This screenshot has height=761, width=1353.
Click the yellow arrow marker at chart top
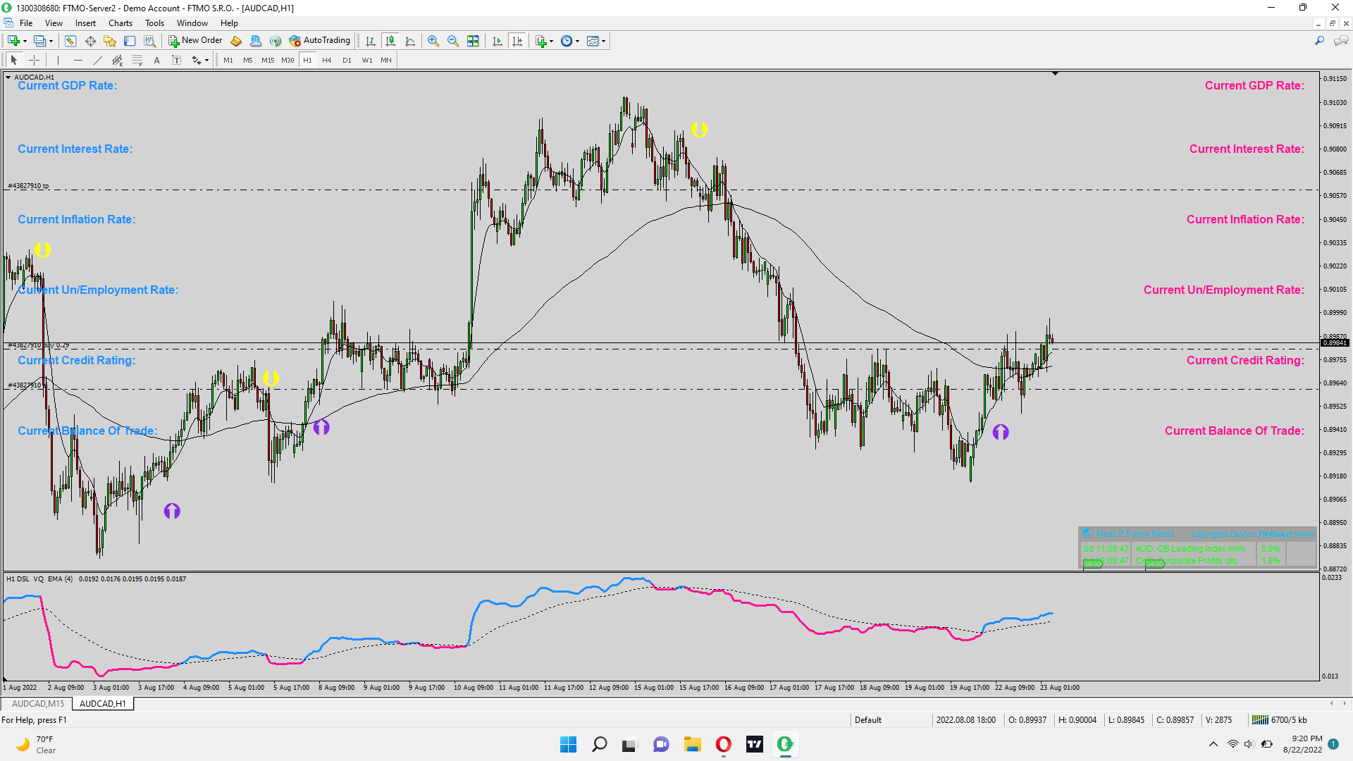click(x=698, y=130)
